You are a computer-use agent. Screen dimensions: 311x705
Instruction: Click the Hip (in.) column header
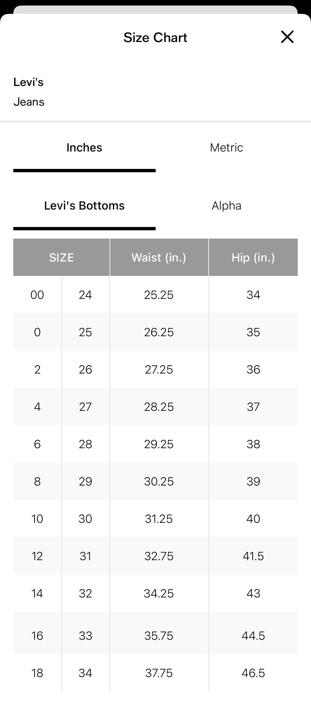pos(253,257)
